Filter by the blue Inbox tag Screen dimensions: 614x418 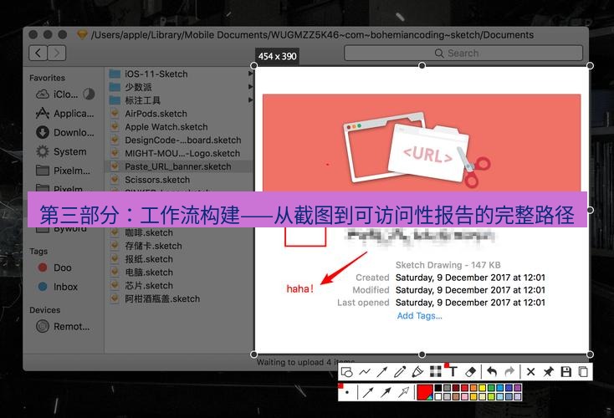[58, 287]
